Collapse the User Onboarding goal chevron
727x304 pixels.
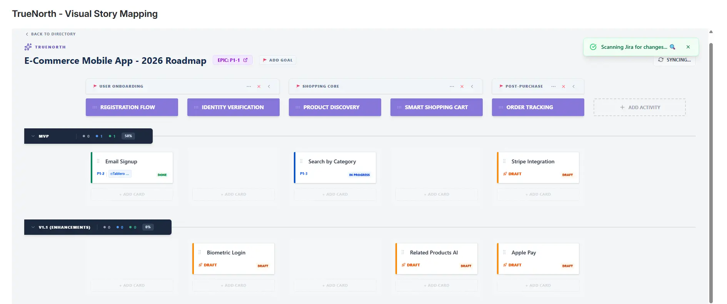pos(269,86)
